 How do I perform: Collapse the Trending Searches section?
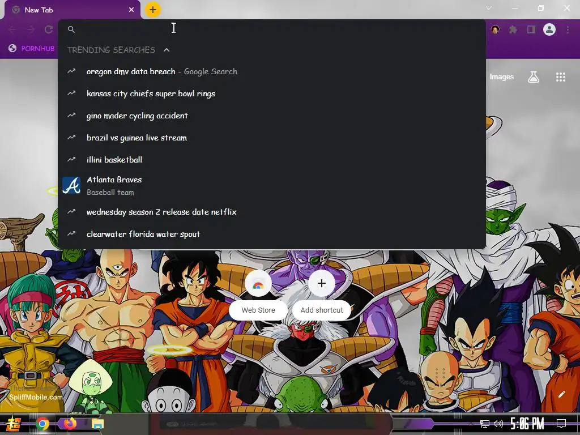167,50
